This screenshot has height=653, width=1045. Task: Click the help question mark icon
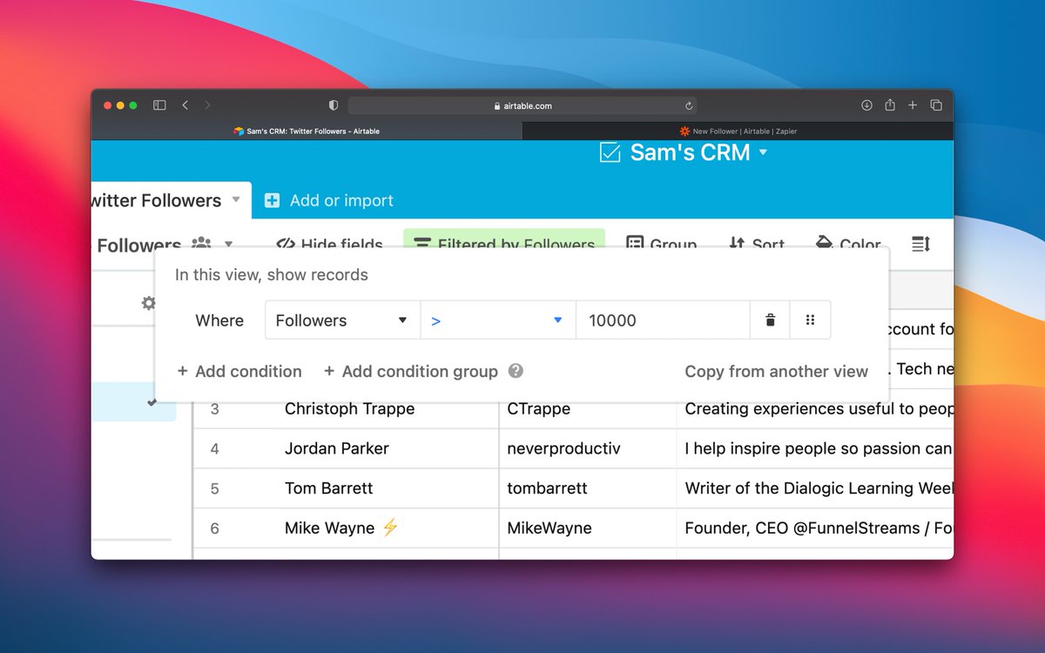pos(516,371)
